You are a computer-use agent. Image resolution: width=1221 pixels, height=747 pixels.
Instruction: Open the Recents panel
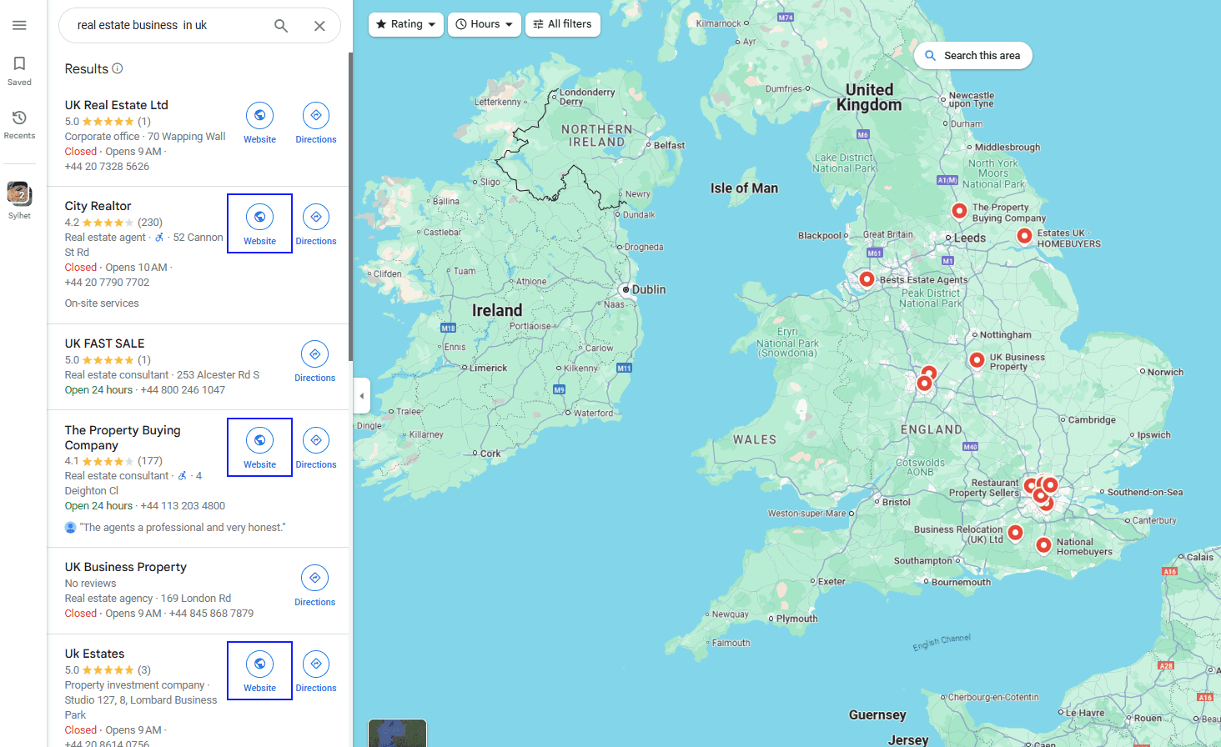pyautogui.click(x=19, y=124)
